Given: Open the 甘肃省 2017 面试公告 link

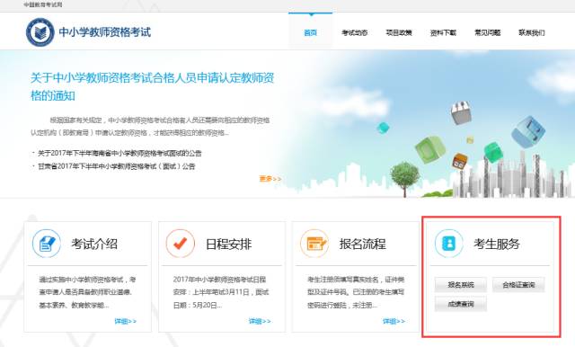Looking at the screenshot, I should point(117,166).
